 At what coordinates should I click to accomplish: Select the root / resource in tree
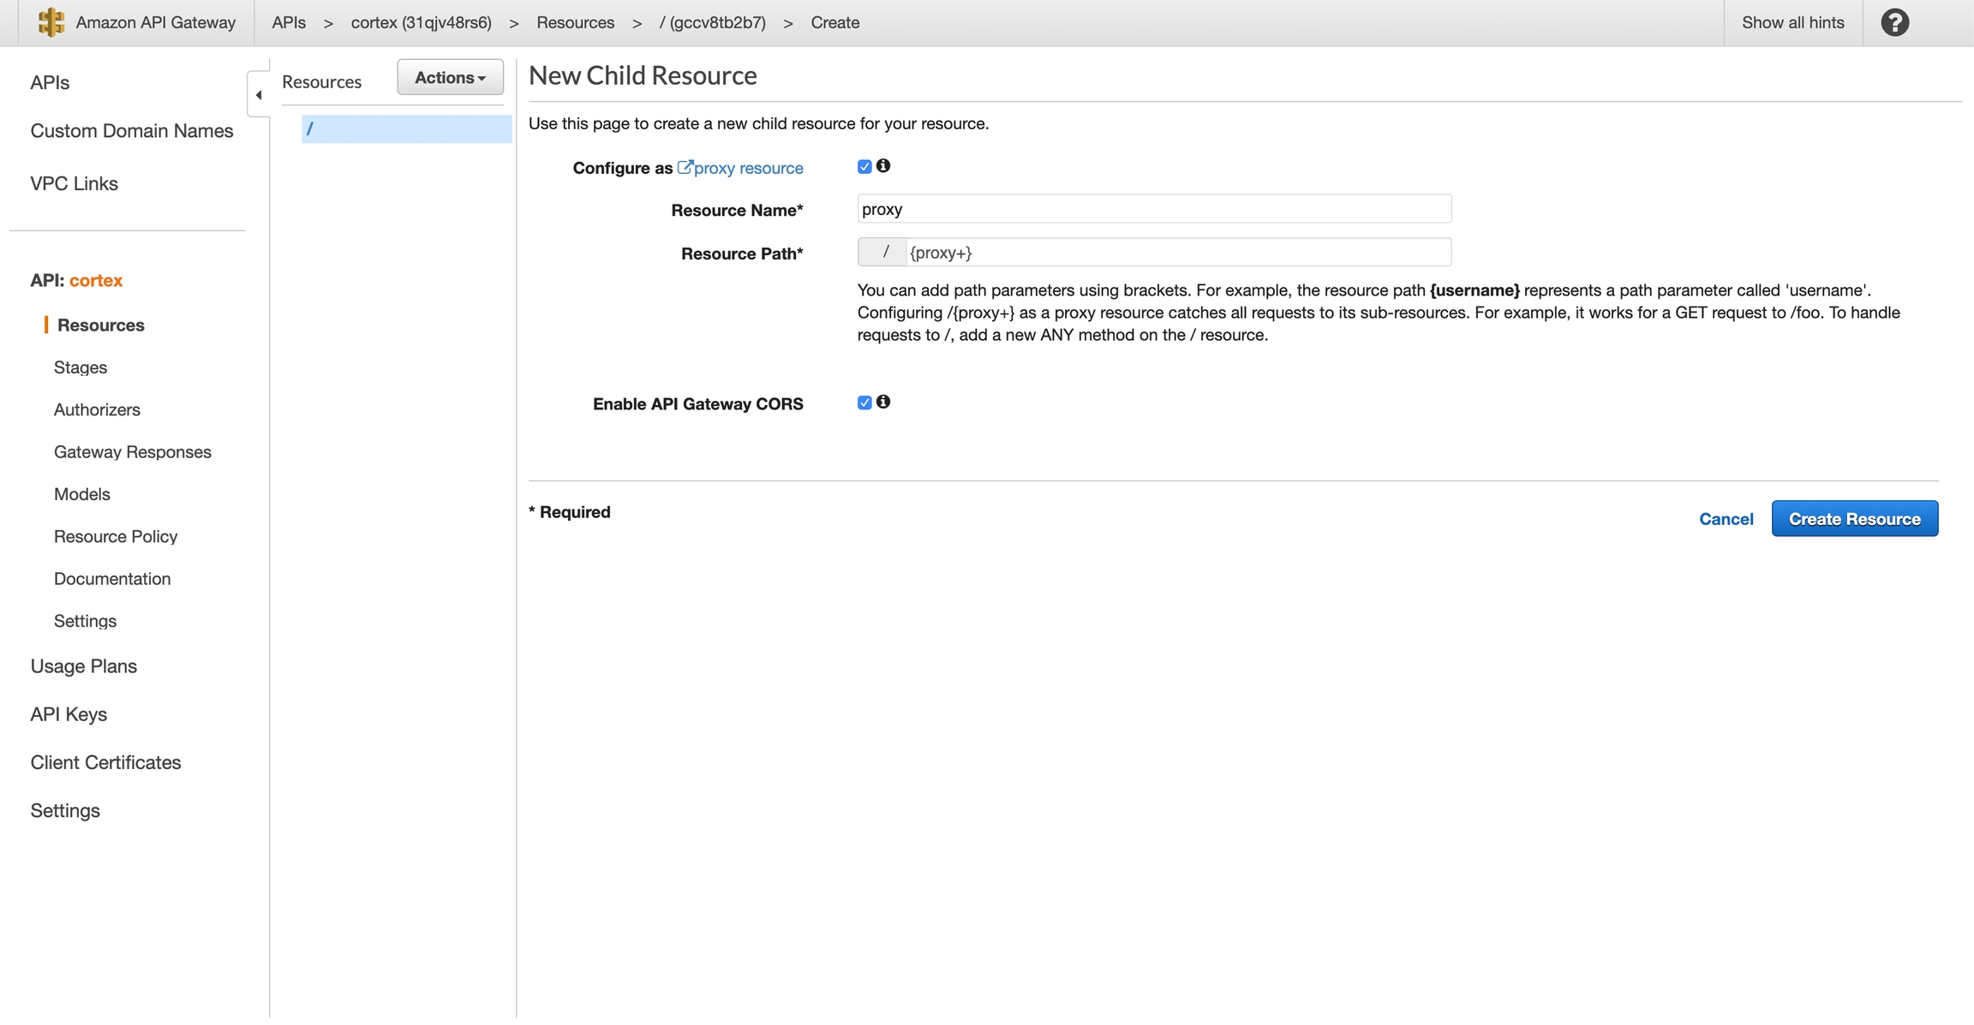406,128
